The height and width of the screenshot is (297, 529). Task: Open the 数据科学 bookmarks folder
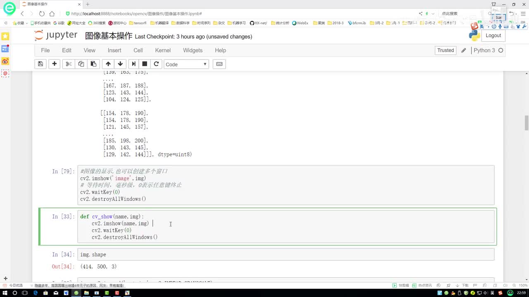[181, 23]
